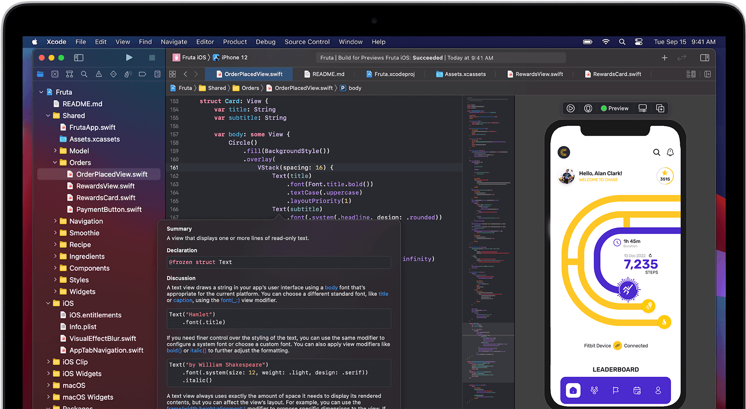This screenshot has width=746, height=409.
Task: Run the project with the Play button
Action: pyautogui.click(x=129, y=58)
